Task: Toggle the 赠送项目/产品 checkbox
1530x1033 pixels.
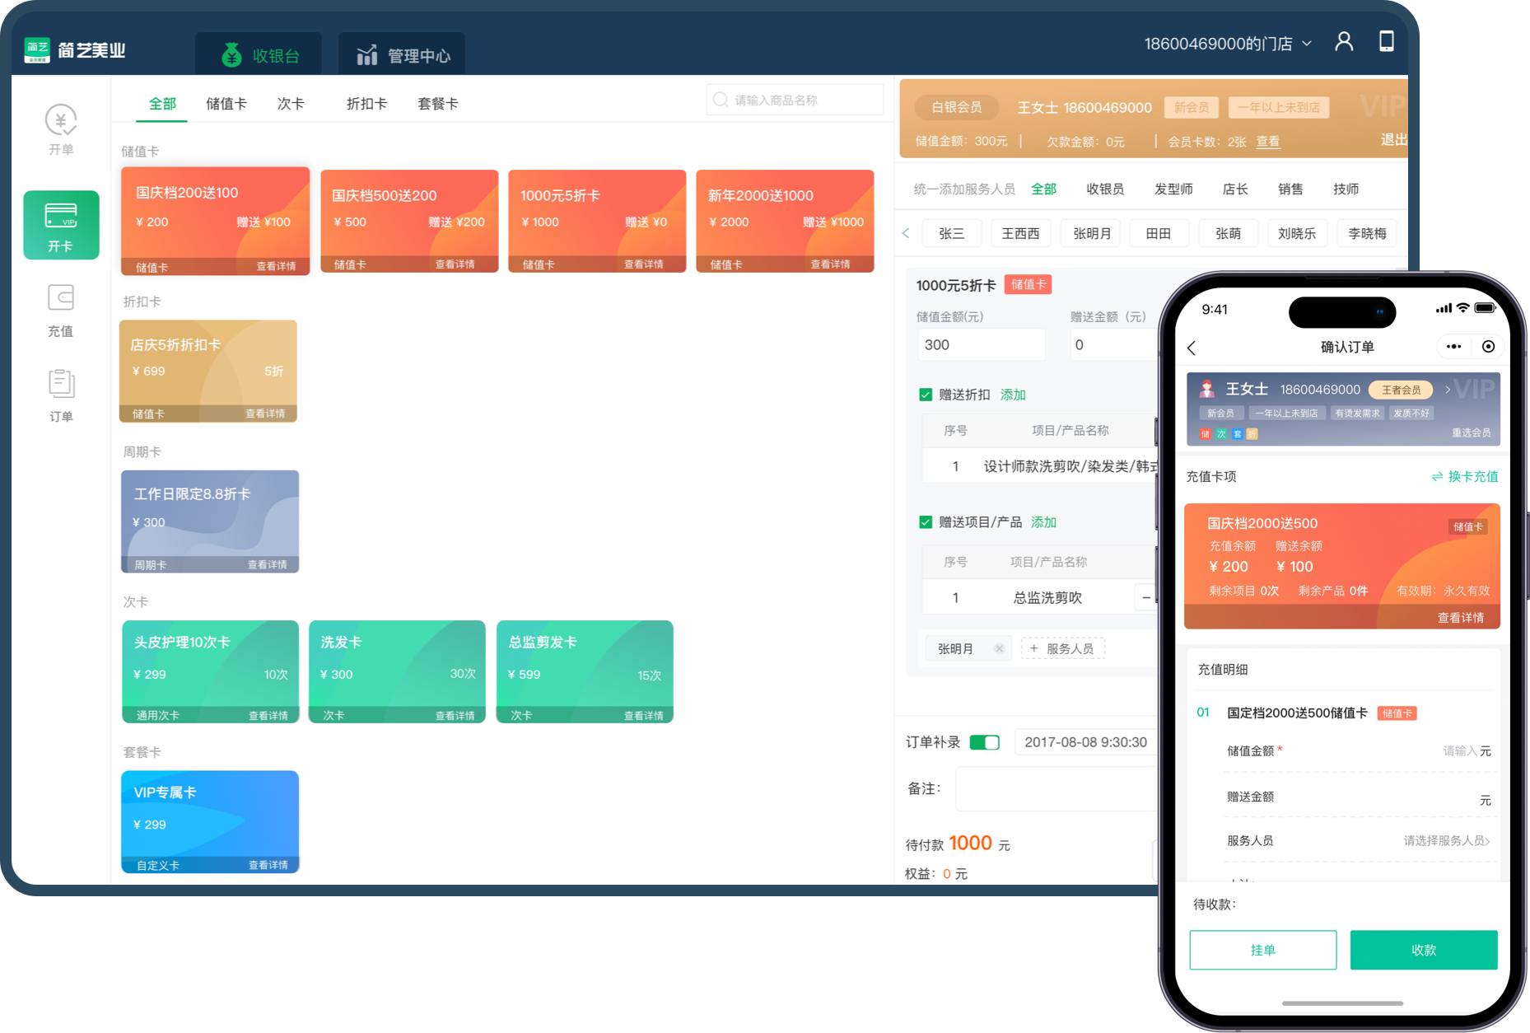Action: 926,522
